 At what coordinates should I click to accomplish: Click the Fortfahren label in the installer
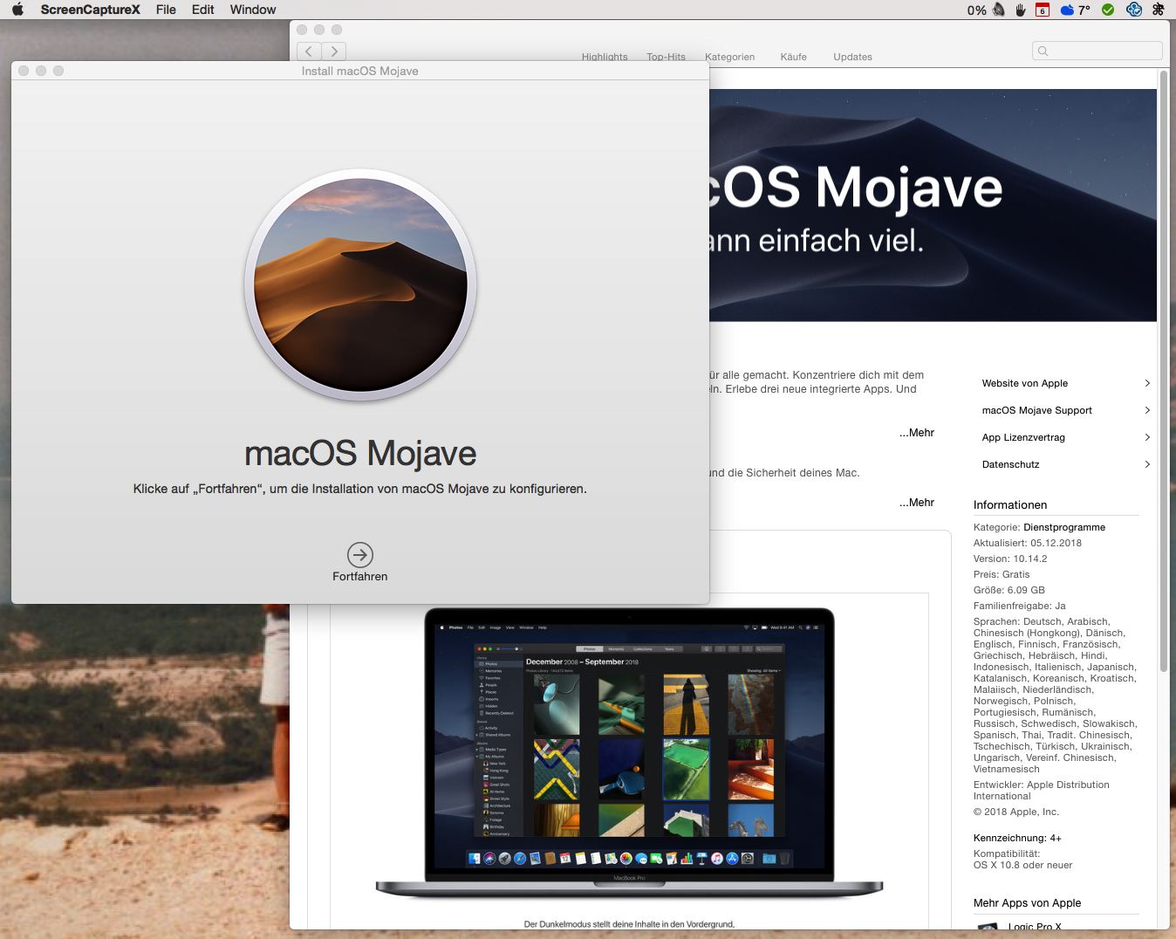coord(360,577)
